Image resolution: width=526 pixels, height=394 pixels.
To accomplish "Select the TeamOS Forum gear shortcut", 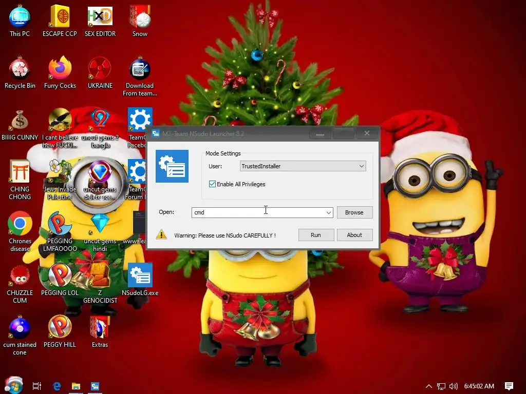I will [136, 180].
